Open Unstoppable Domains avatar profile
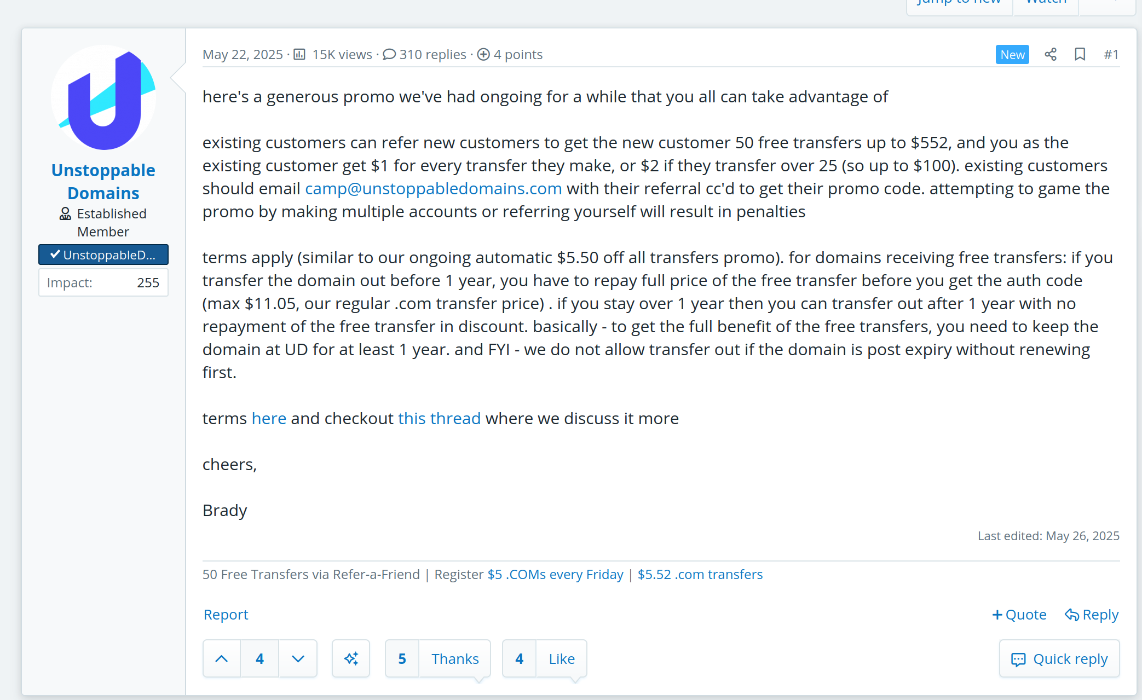 pyautogui.click(x=103, y=97)
